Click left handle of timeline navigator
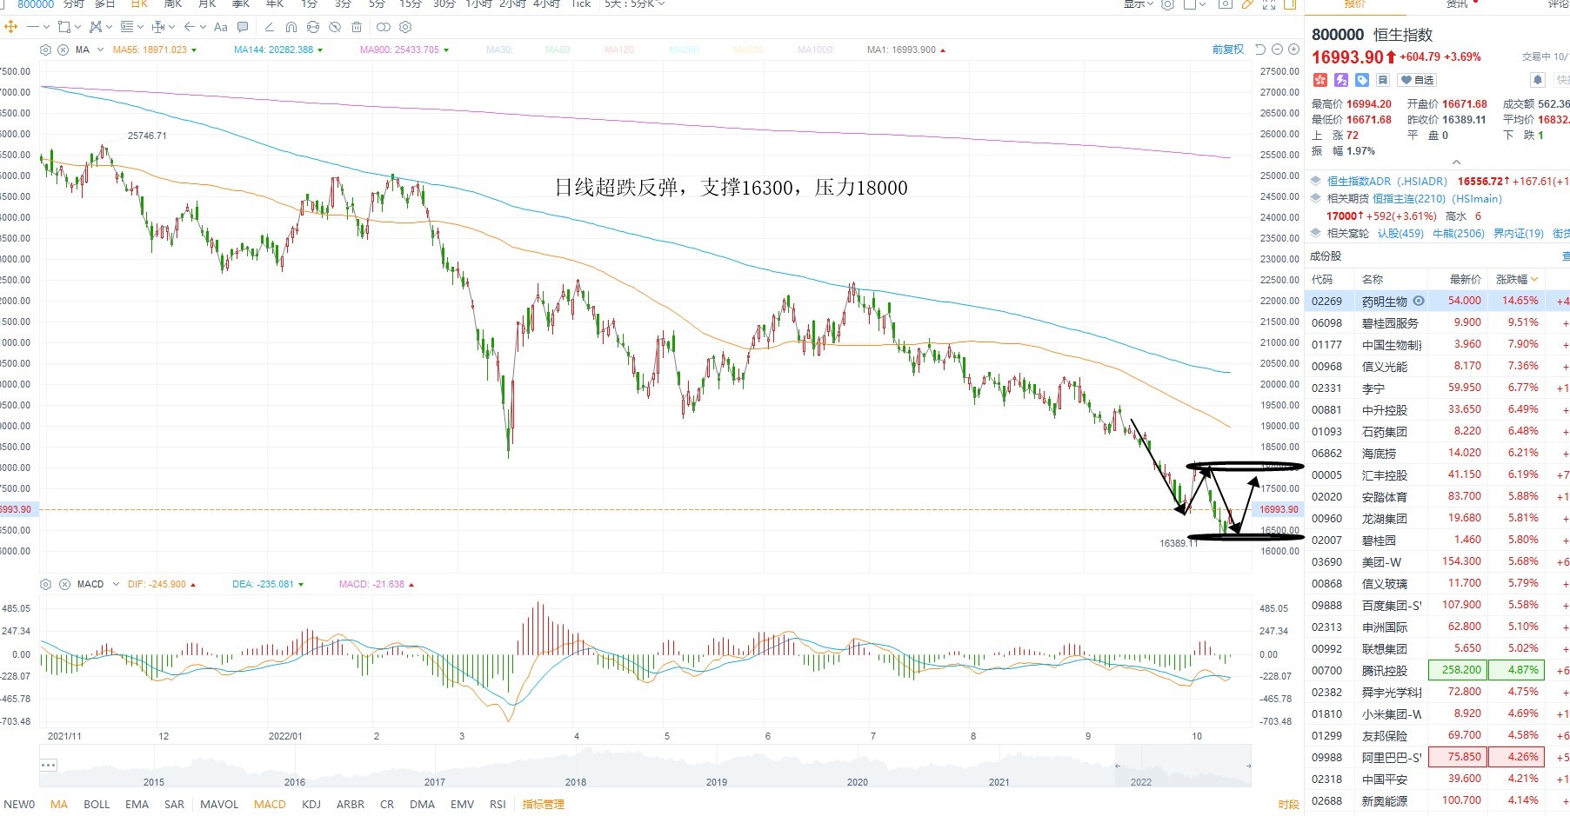The image size is (1570, 816). (x=1117, y=766)
